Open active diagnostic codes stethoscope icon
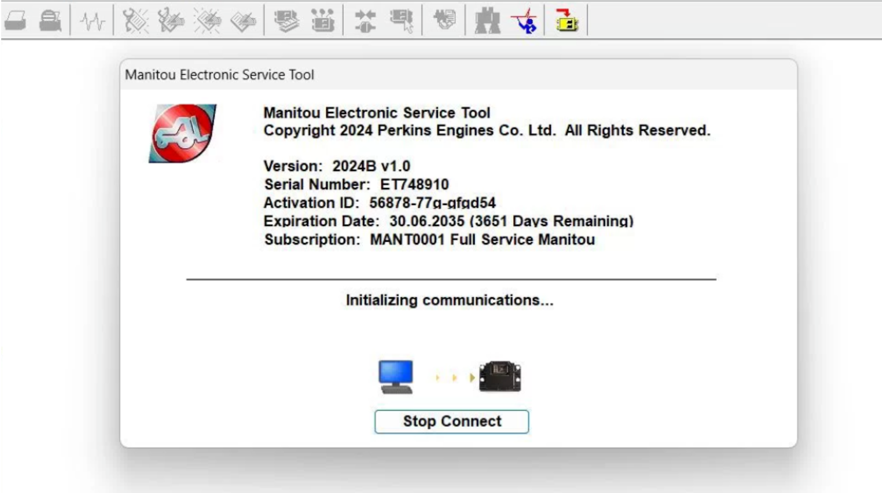Screen dimensions: 882x493 tap(135, 21)
